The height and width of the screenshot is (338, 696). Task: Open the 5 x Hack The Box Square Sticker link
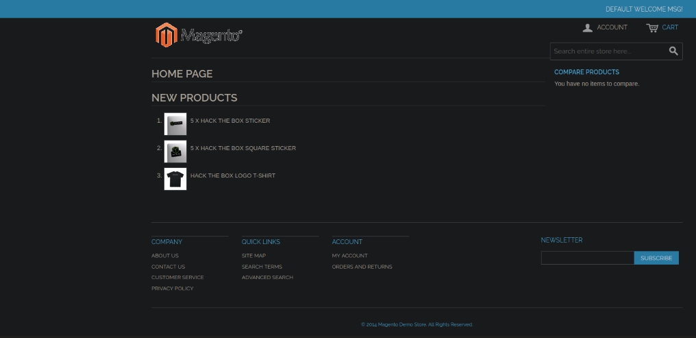pos(243,148)
